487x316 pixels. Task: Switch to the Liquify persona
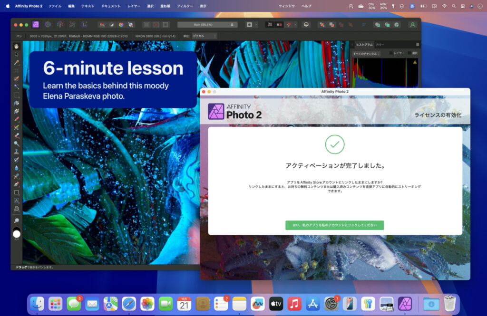(x=48, y=24)
